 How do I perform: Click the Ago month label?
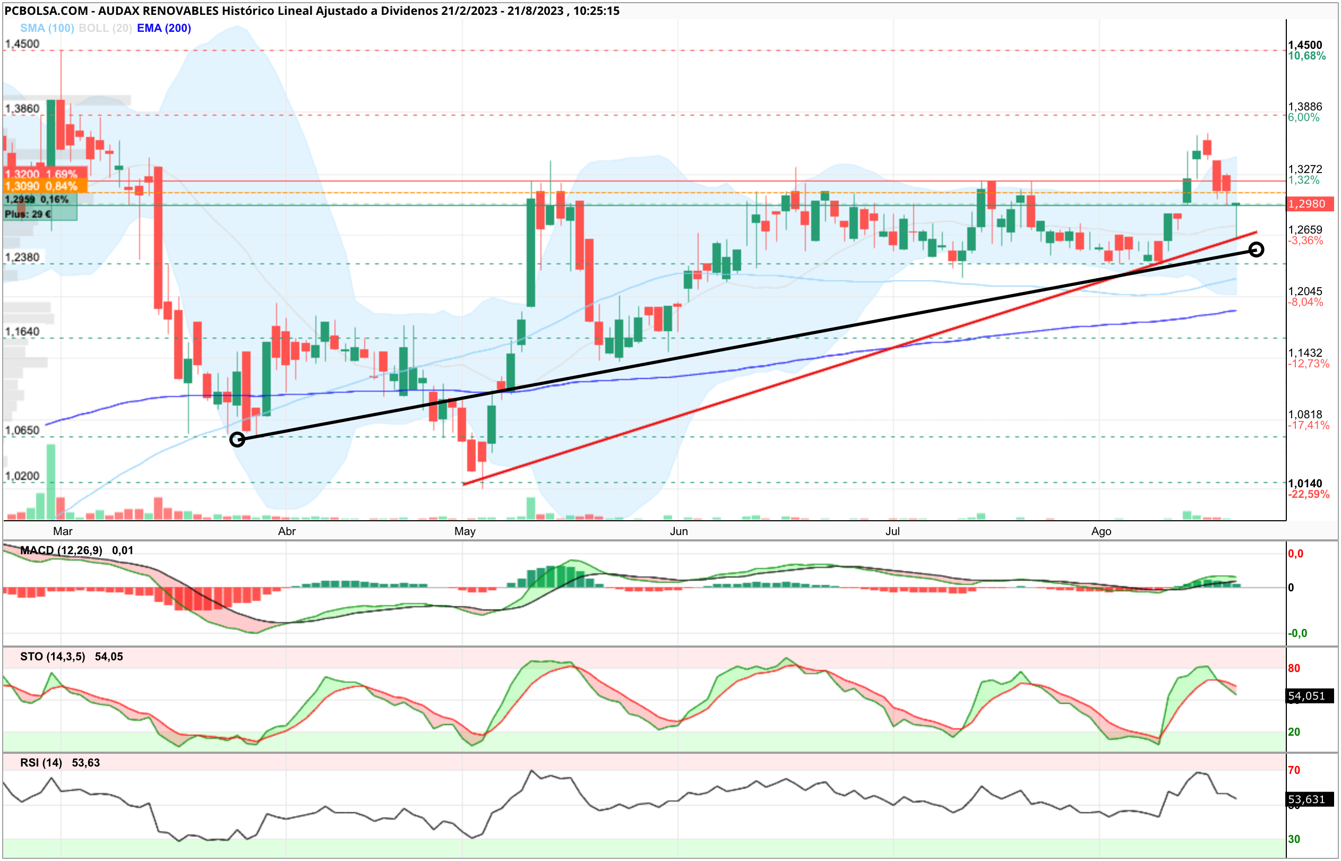pyautogui.click(x=1101, y=531)
